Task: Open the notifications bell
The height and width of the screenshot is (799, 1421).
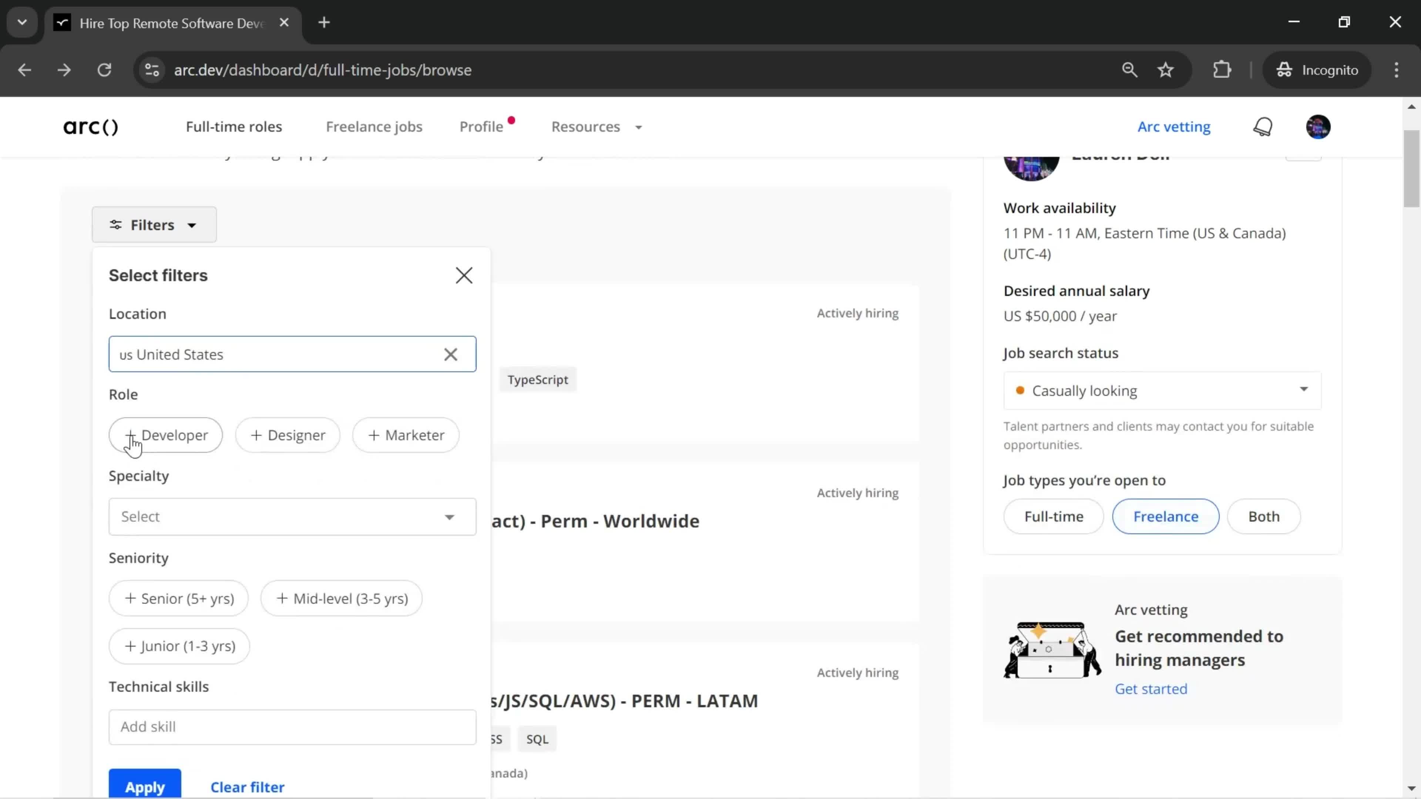Action: pyautogui.click(x=1263, y=127)
